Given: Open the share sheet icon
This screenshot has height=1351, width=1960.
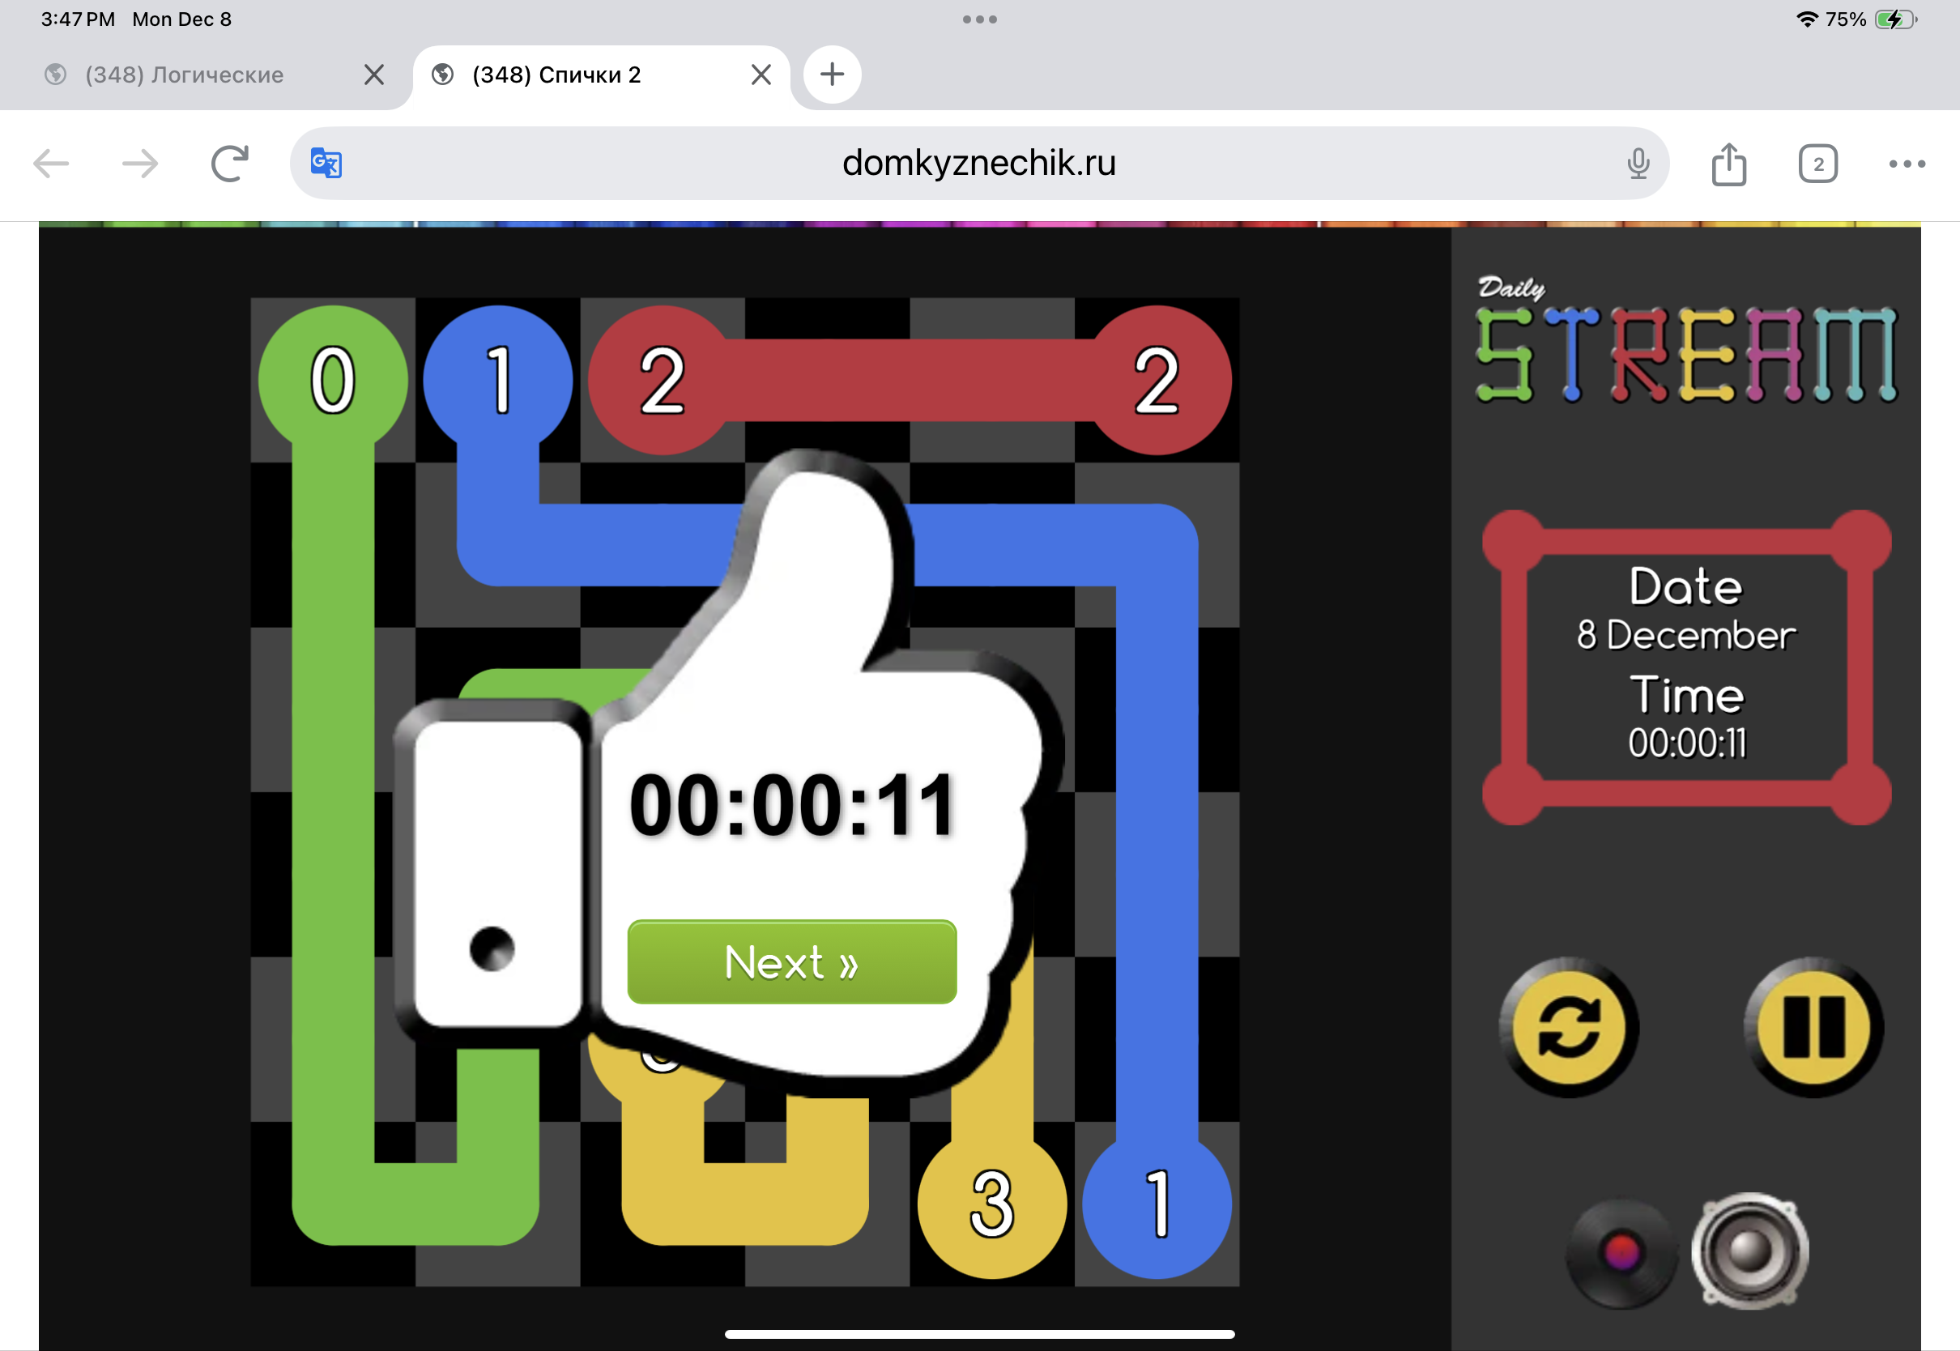Looking at the screenshot, I should [x=1728, y=164].
